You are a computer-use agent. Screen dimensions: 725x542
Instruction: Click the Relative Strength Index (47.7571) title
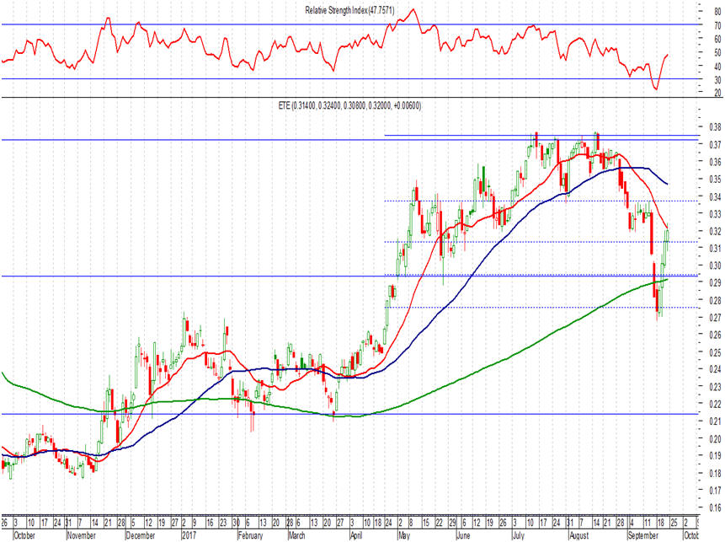(349, 10)
